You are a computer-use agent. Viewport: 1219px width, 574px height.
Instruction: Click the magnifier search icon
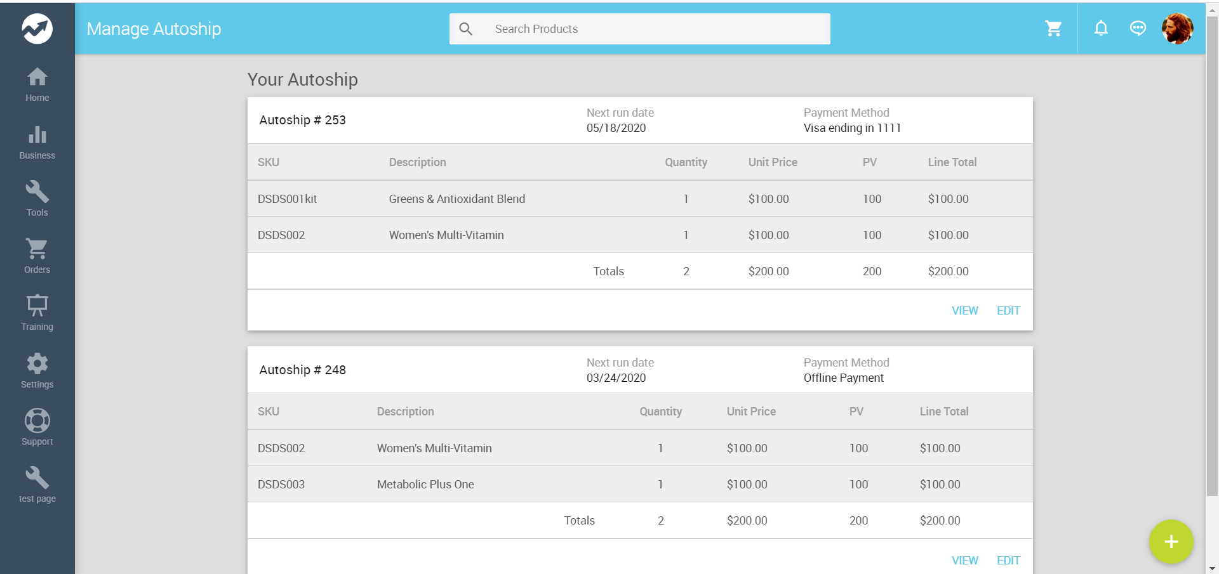pyautogui.click(x=466, y=29)
